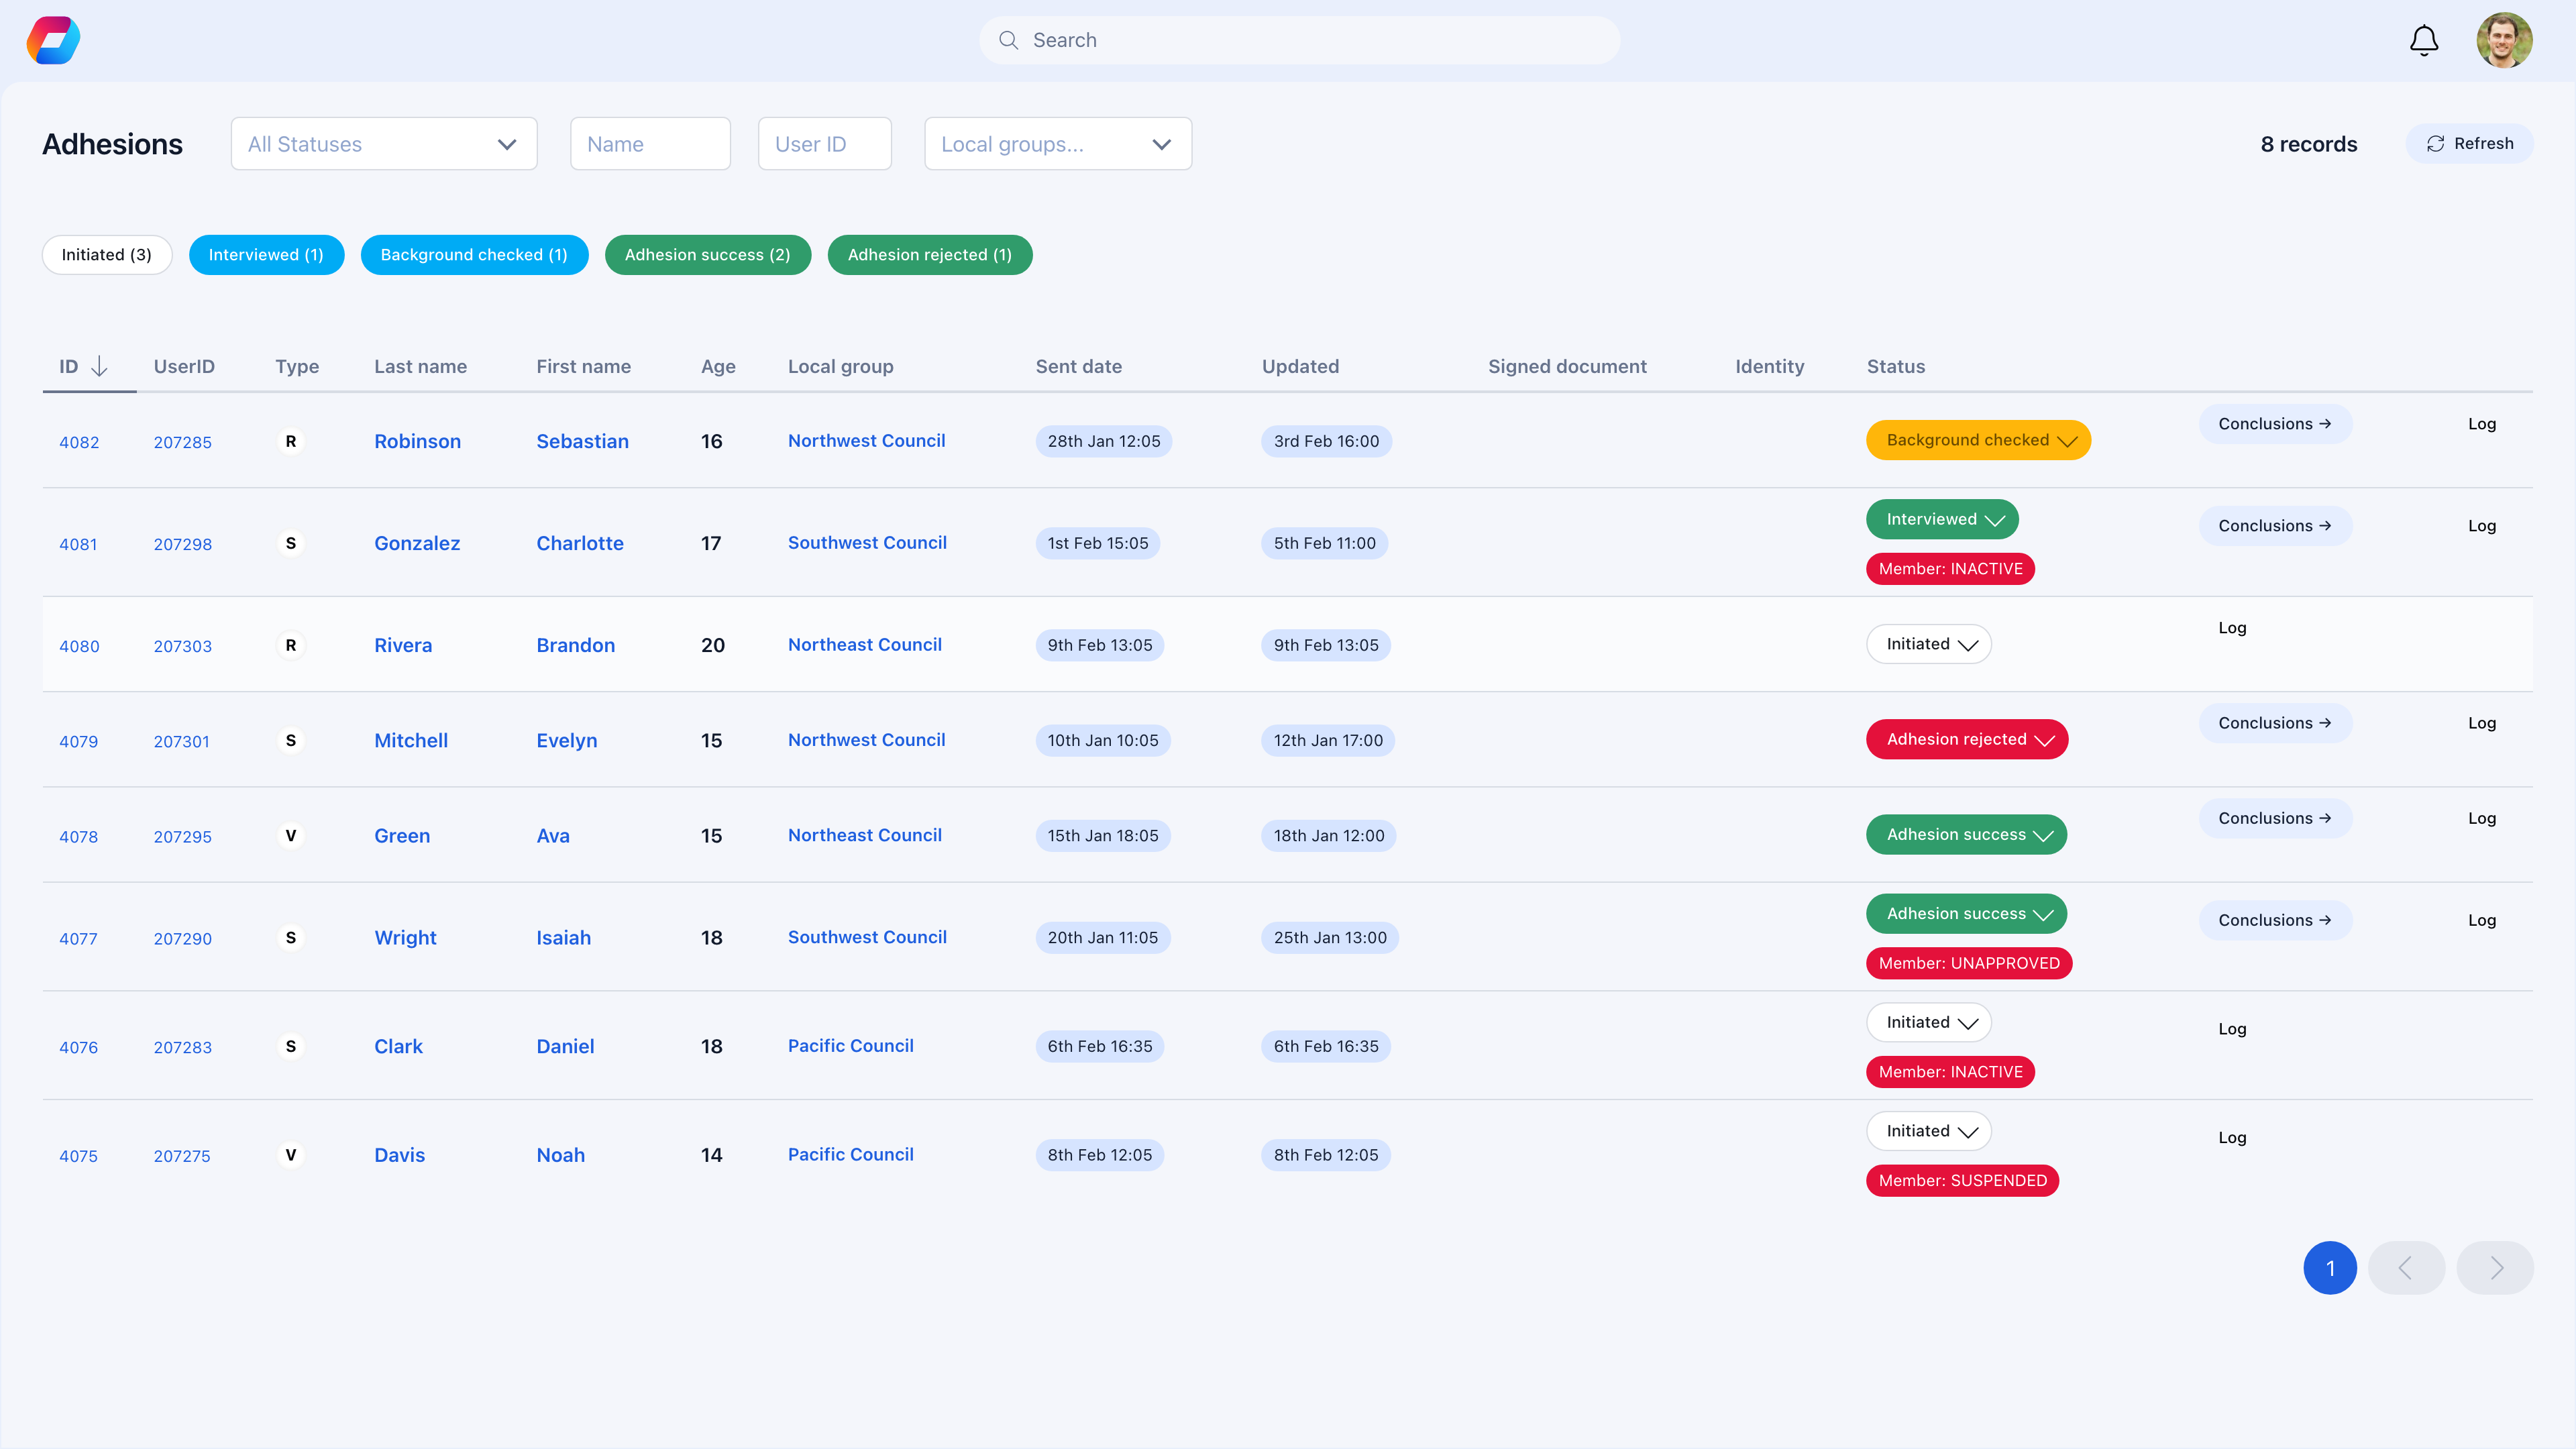Open the Log for Ava Green
Image resolution: width=2576 pixels, height=1449 pixels.
[2483, 818]
